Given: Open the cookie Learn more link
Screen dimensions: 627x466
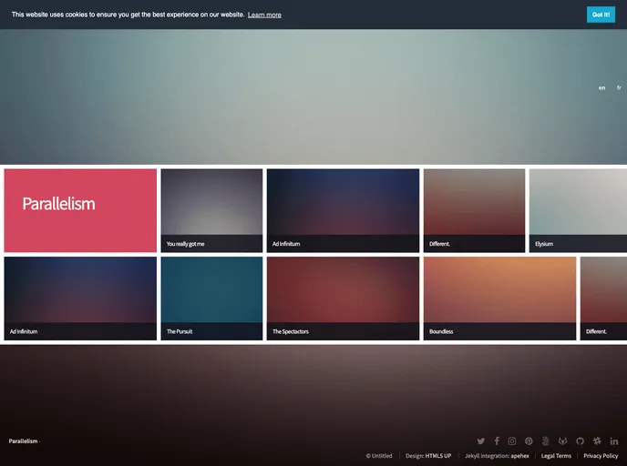Looking at the screenshot, I should (264, 15).
